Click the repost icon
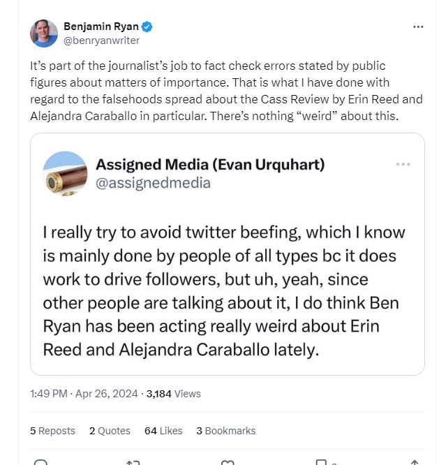 [133, 462]
